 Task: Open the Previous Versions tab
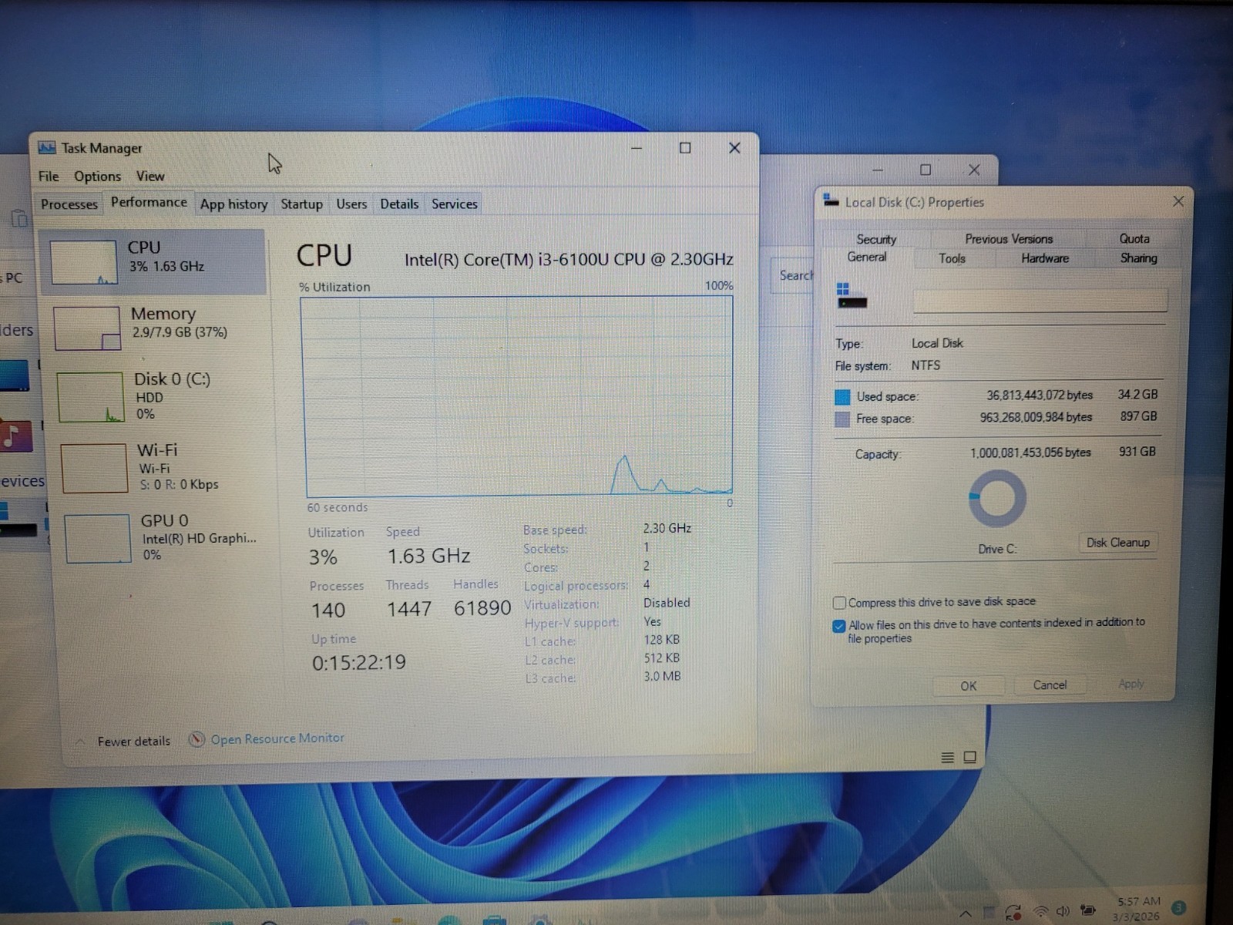(x=1009, y=239)
